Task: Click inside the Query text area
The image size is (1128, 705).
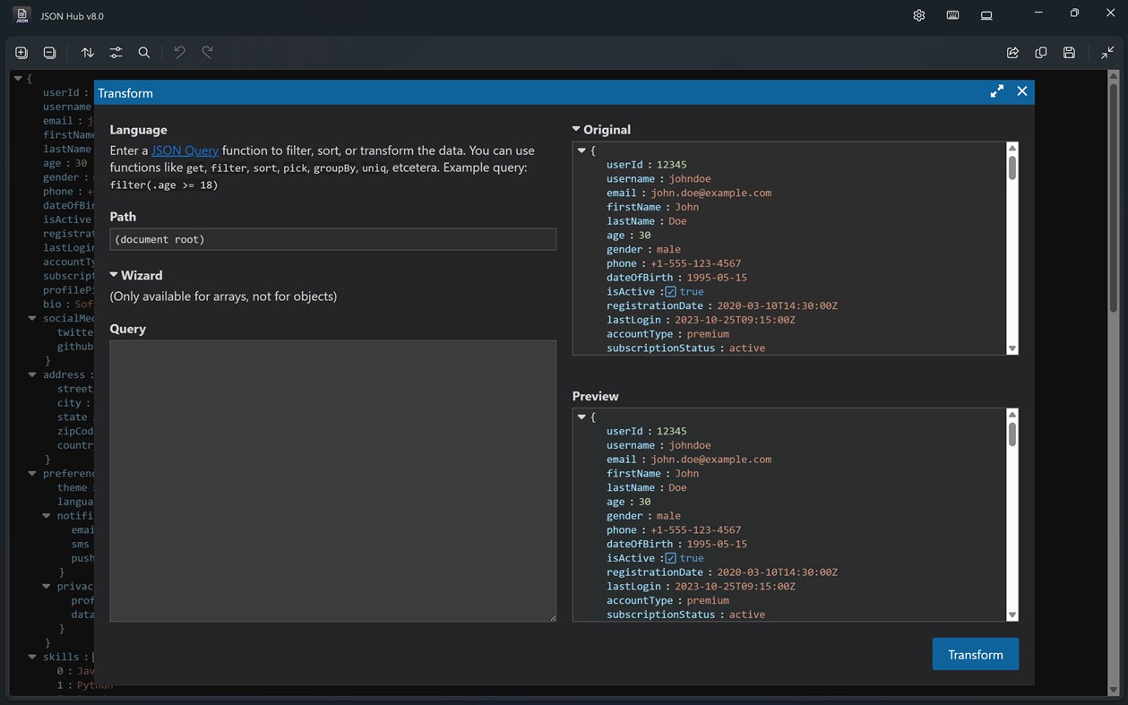Action: click(332, 481)
